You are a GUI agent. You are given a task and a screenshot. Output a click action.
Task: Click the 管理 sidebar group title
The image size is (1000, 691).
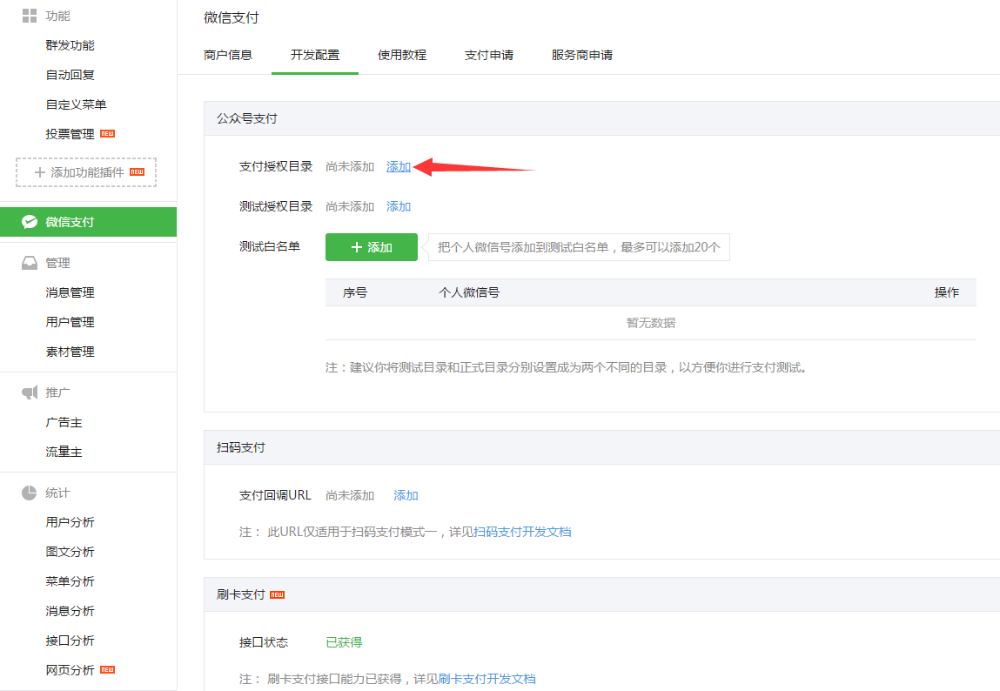(x=58, y=263)
